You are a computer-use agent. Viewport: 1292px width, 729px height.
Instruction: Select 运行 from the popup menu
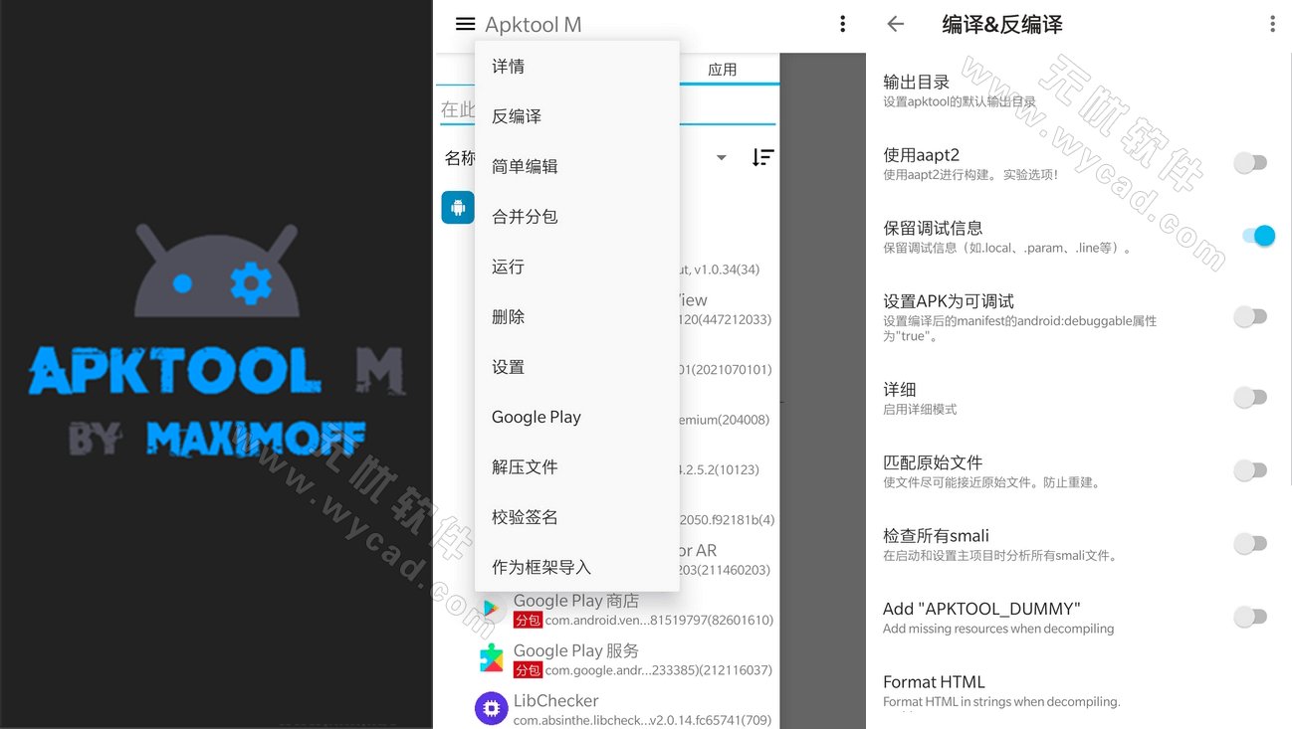click(x=577, y=267)
